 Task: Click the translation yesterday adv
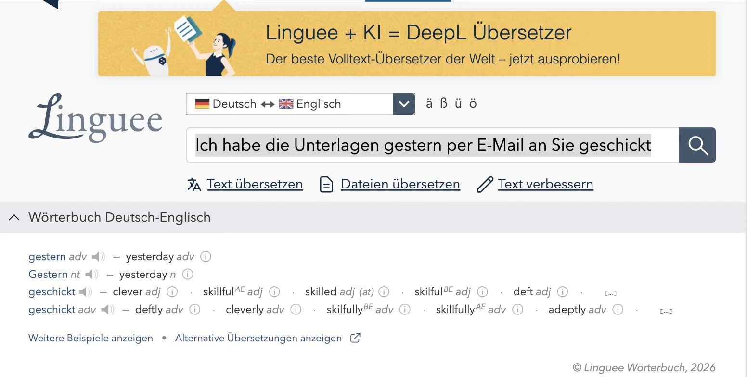pos(150,257)
